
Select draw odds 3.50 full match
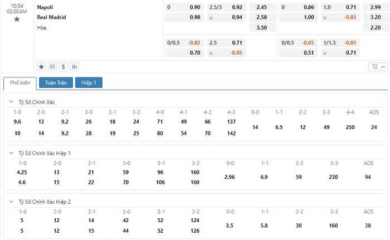(261, 27)
